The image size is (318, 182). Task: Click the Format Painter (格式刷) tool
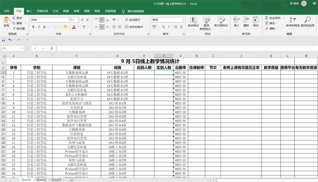click(x=18, y=29)
